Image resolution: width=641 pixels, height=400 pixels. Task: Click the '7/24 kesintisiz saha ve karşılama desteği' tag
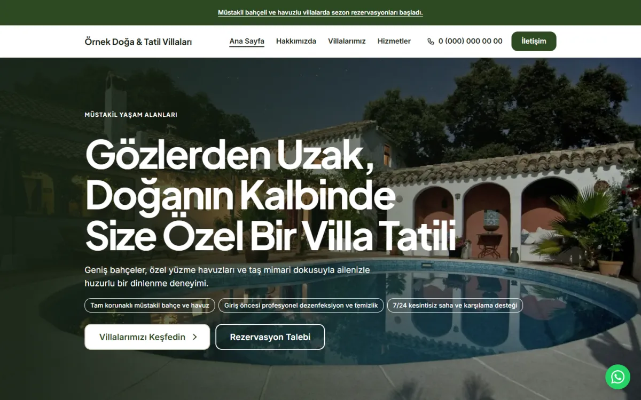point(455,306)
